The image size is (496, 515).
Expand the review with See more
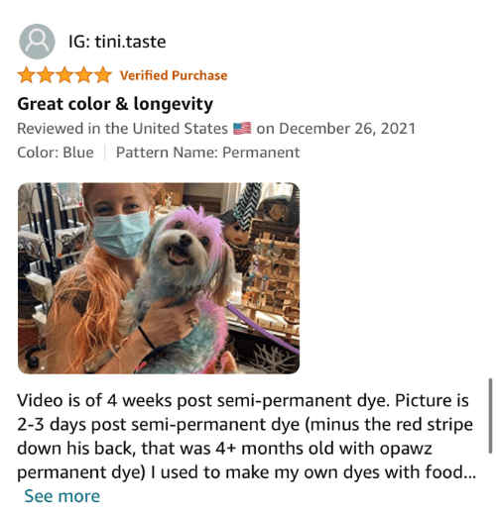pos(62,496)
